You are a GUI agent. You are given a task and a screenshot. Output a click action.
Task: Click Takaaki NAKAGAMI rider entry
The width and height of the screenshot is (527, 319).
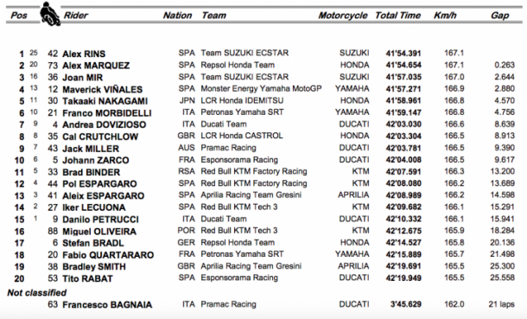click(105, 101)
